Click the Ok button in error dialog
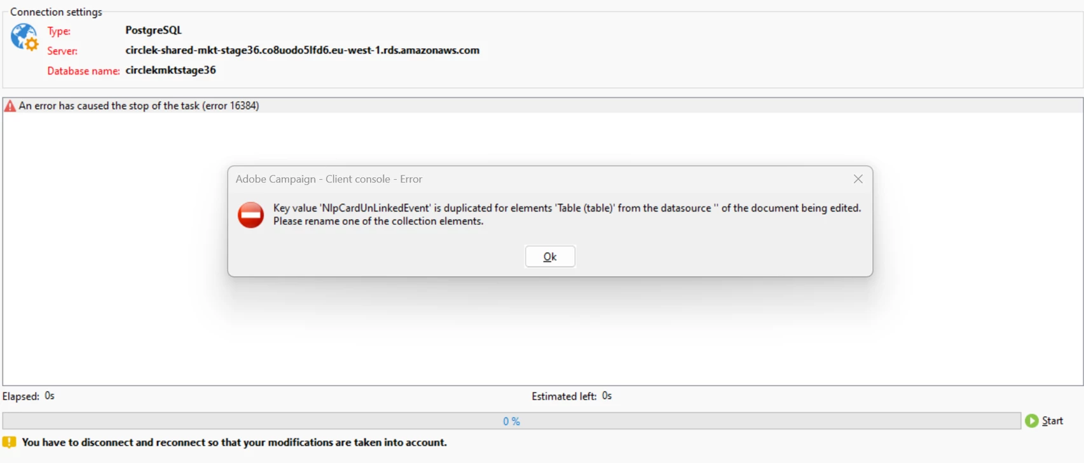Screen dimensions: 1084x463 point(550,257)
